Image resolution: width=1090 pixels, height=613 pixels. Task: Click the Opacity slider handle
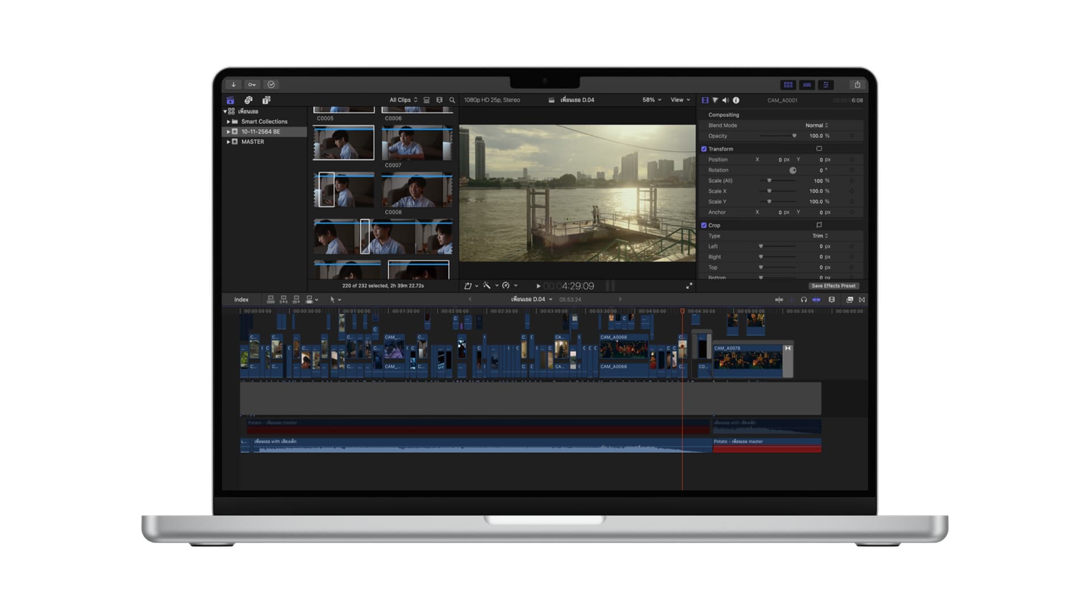point(794,136)
